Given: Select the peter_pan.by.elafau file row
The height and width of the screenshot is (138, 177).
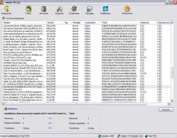Looking at the screenshot, I should (86, 36).
